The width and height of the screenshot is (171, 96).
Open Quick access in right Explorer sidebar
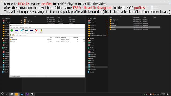point(92,19)
